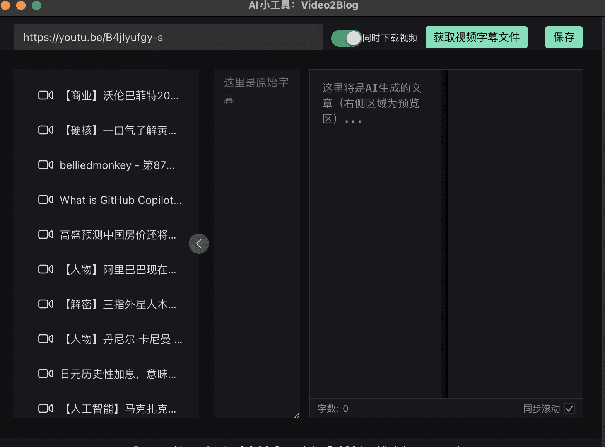
Task: Click video icon beside 【人物】阿里巴巴现在 item
Action: coord(46,270)
